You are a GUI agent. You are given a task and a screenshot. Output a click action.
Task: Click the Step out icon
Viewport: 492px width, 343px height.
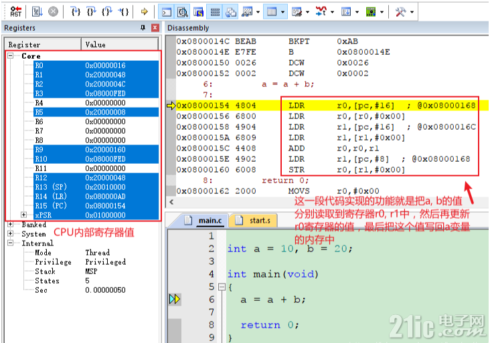107,12
